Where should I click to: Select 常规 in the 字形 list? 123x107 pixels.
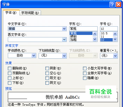(81, 33)
